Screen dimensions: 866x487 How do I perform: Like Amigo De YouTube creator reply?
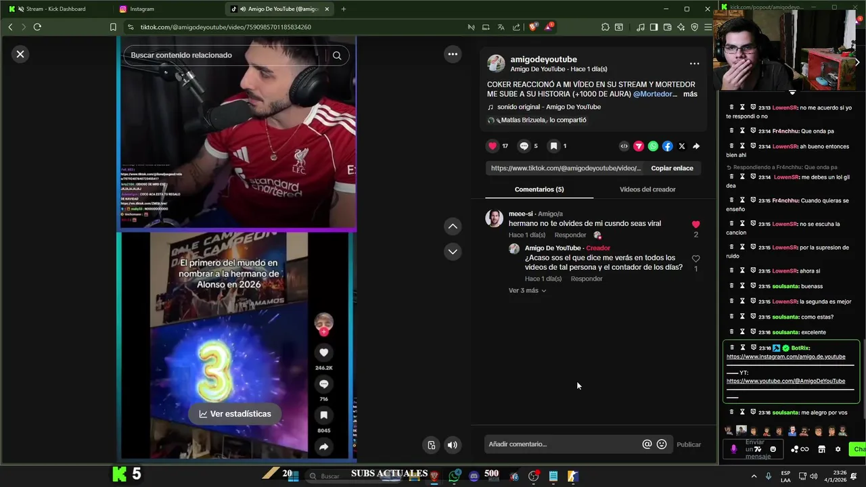pyautogui.click(x=696, y=259)
